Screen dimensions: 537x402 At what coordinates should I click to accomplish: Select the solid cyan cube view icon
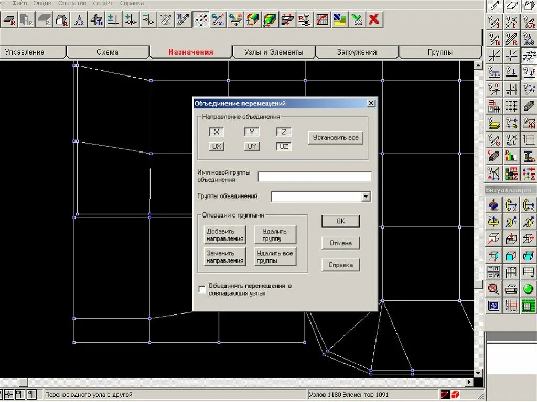click(x=511, y=255)
